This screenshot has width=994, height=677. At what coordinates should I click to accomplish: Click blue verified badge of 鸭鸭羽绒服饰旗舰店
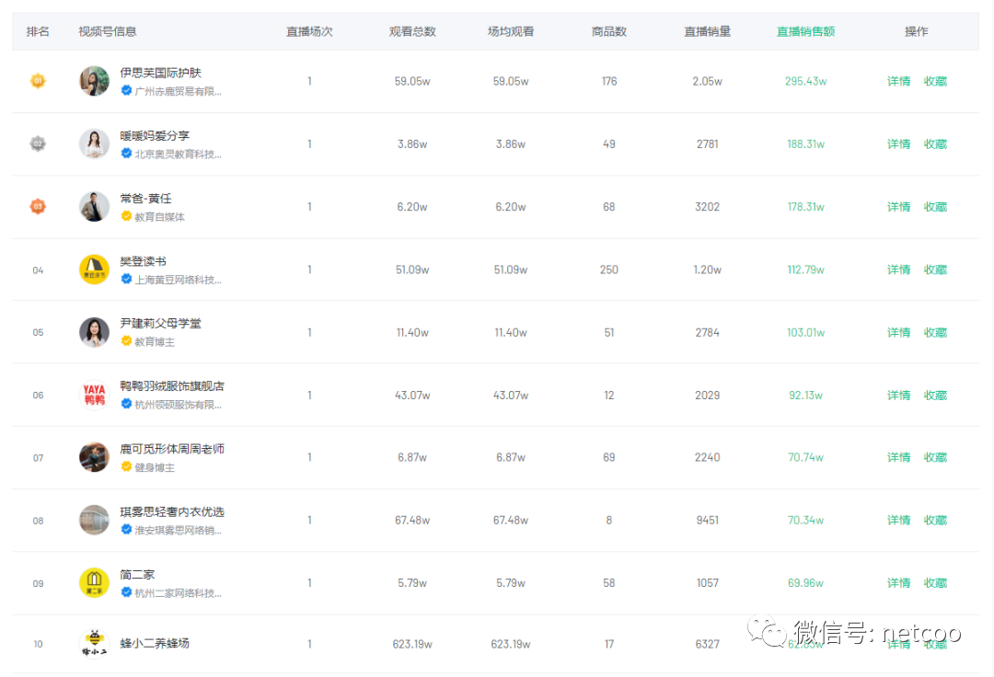(126, 404)
